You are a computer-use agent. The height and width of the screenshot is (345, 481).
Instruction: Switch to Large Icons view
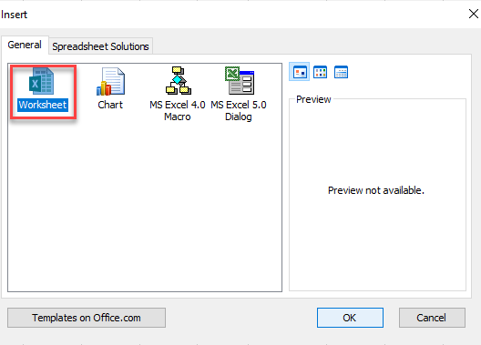[x=300, y=72]
